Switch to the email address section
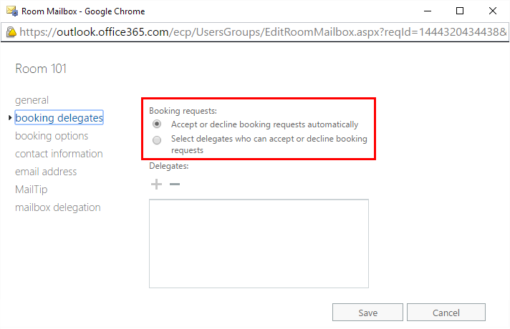The height and width of the screenshot is (329, 510). [46, 172]
